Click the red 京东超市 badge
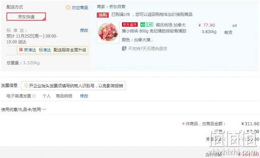 (130, 24)
